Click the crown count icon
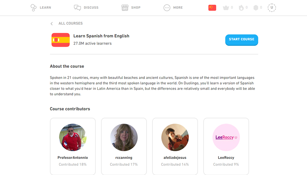The width and height of the screenshot is (307, 175). (226, 8)
